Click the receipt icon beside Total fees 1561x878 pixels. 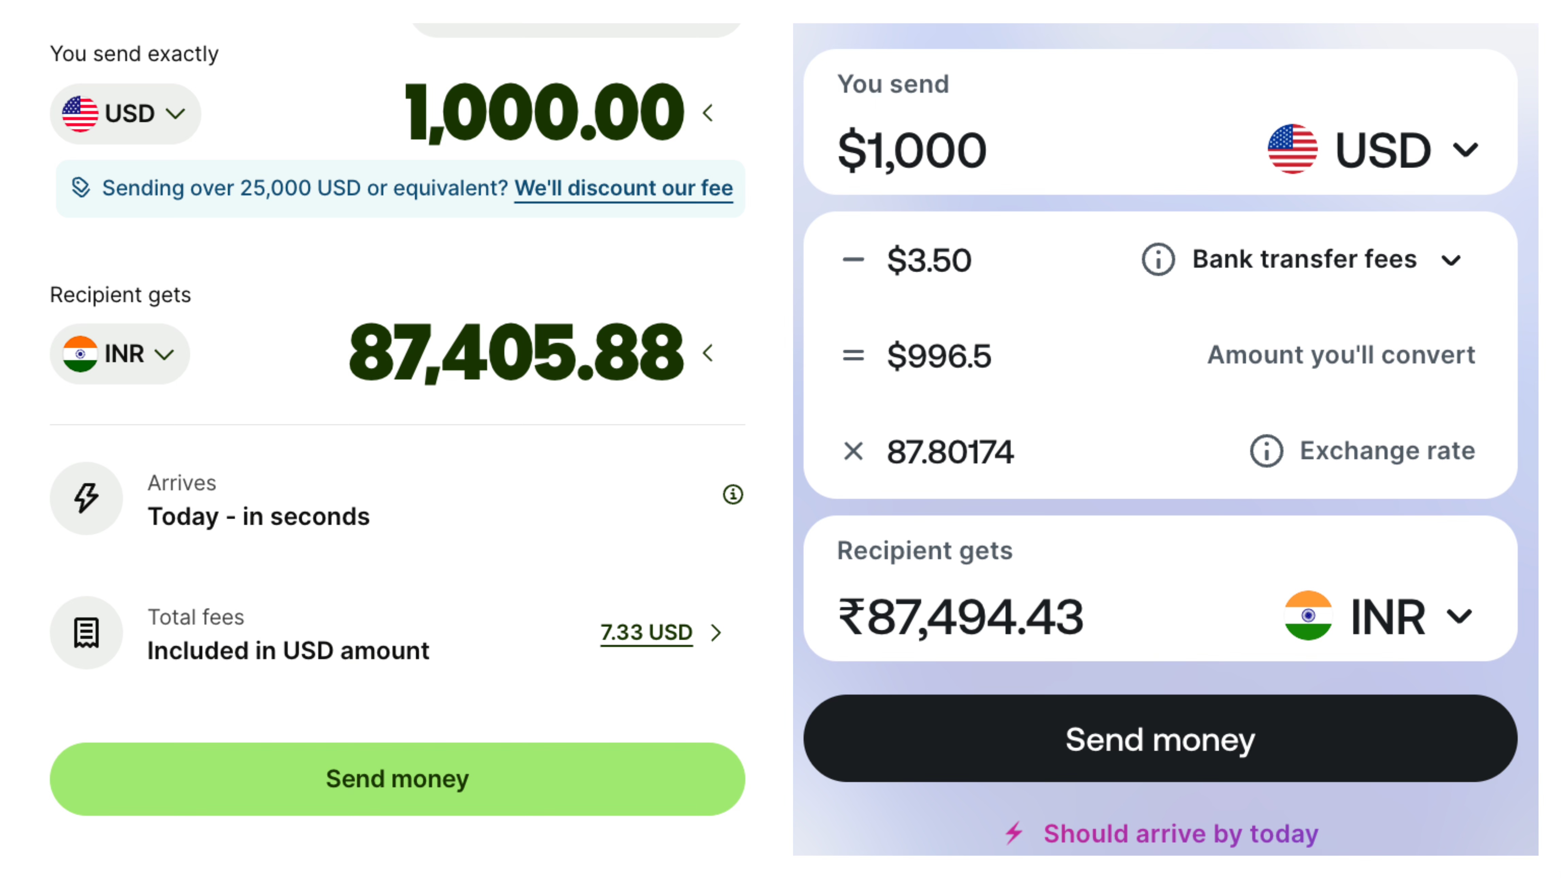click(x=86, y=633)
